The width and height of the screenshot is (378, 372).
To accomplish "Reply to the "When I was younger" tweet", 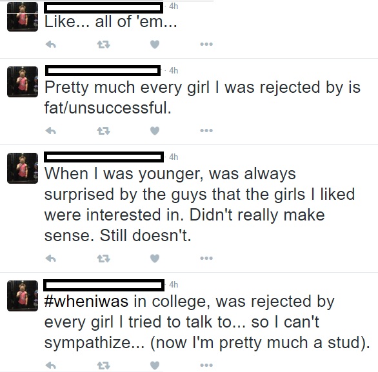I will tap(51, 259).
